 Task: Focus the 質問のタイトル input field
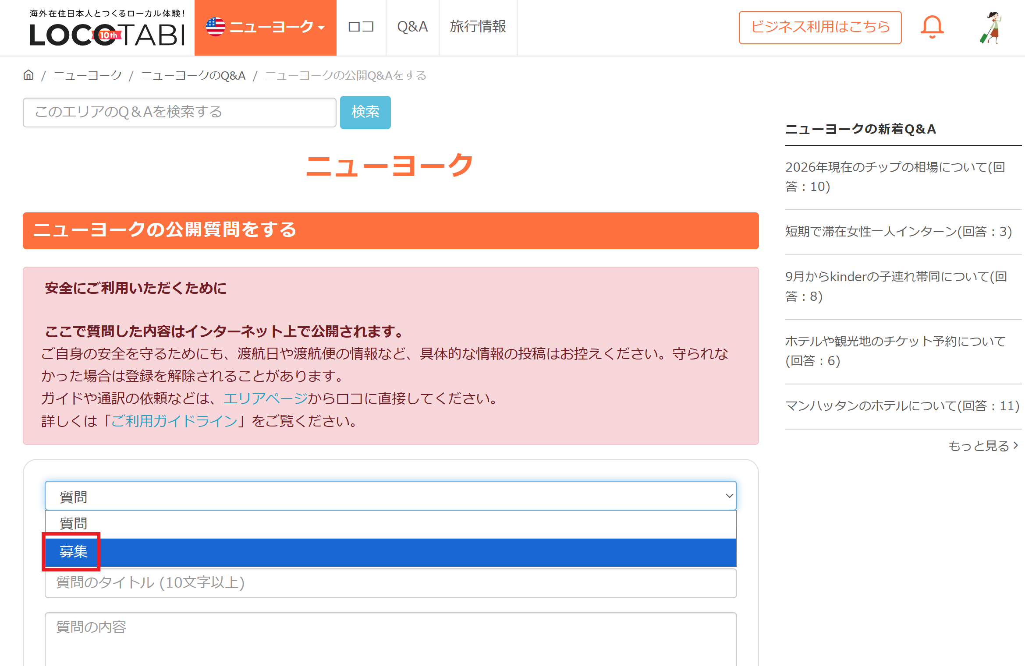(x=390, y=583)
